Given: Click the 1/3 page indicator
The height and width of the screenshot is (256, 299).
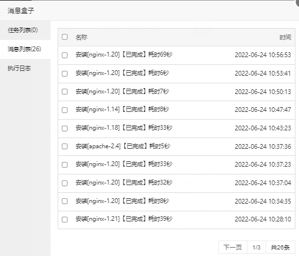Looking at the screenshot, I should coord(256,247).
